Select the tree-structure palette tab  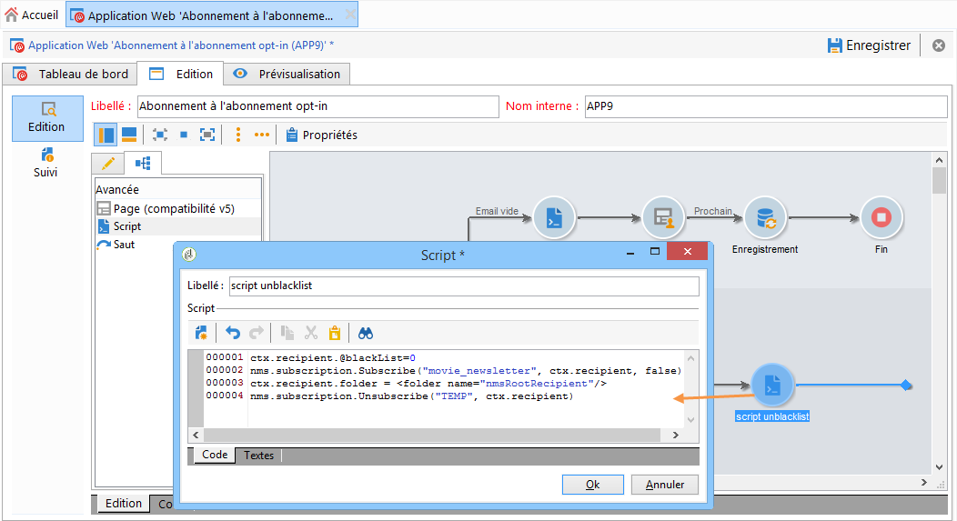click(x=143, y=164)
